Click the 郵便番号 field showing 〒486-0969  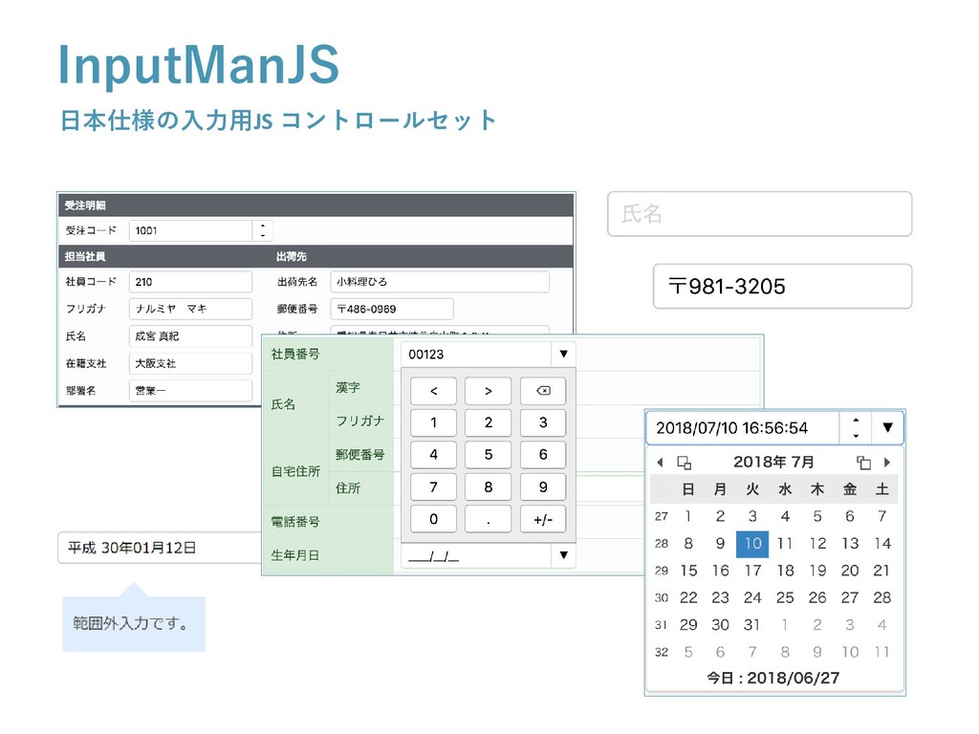point(391,309)
